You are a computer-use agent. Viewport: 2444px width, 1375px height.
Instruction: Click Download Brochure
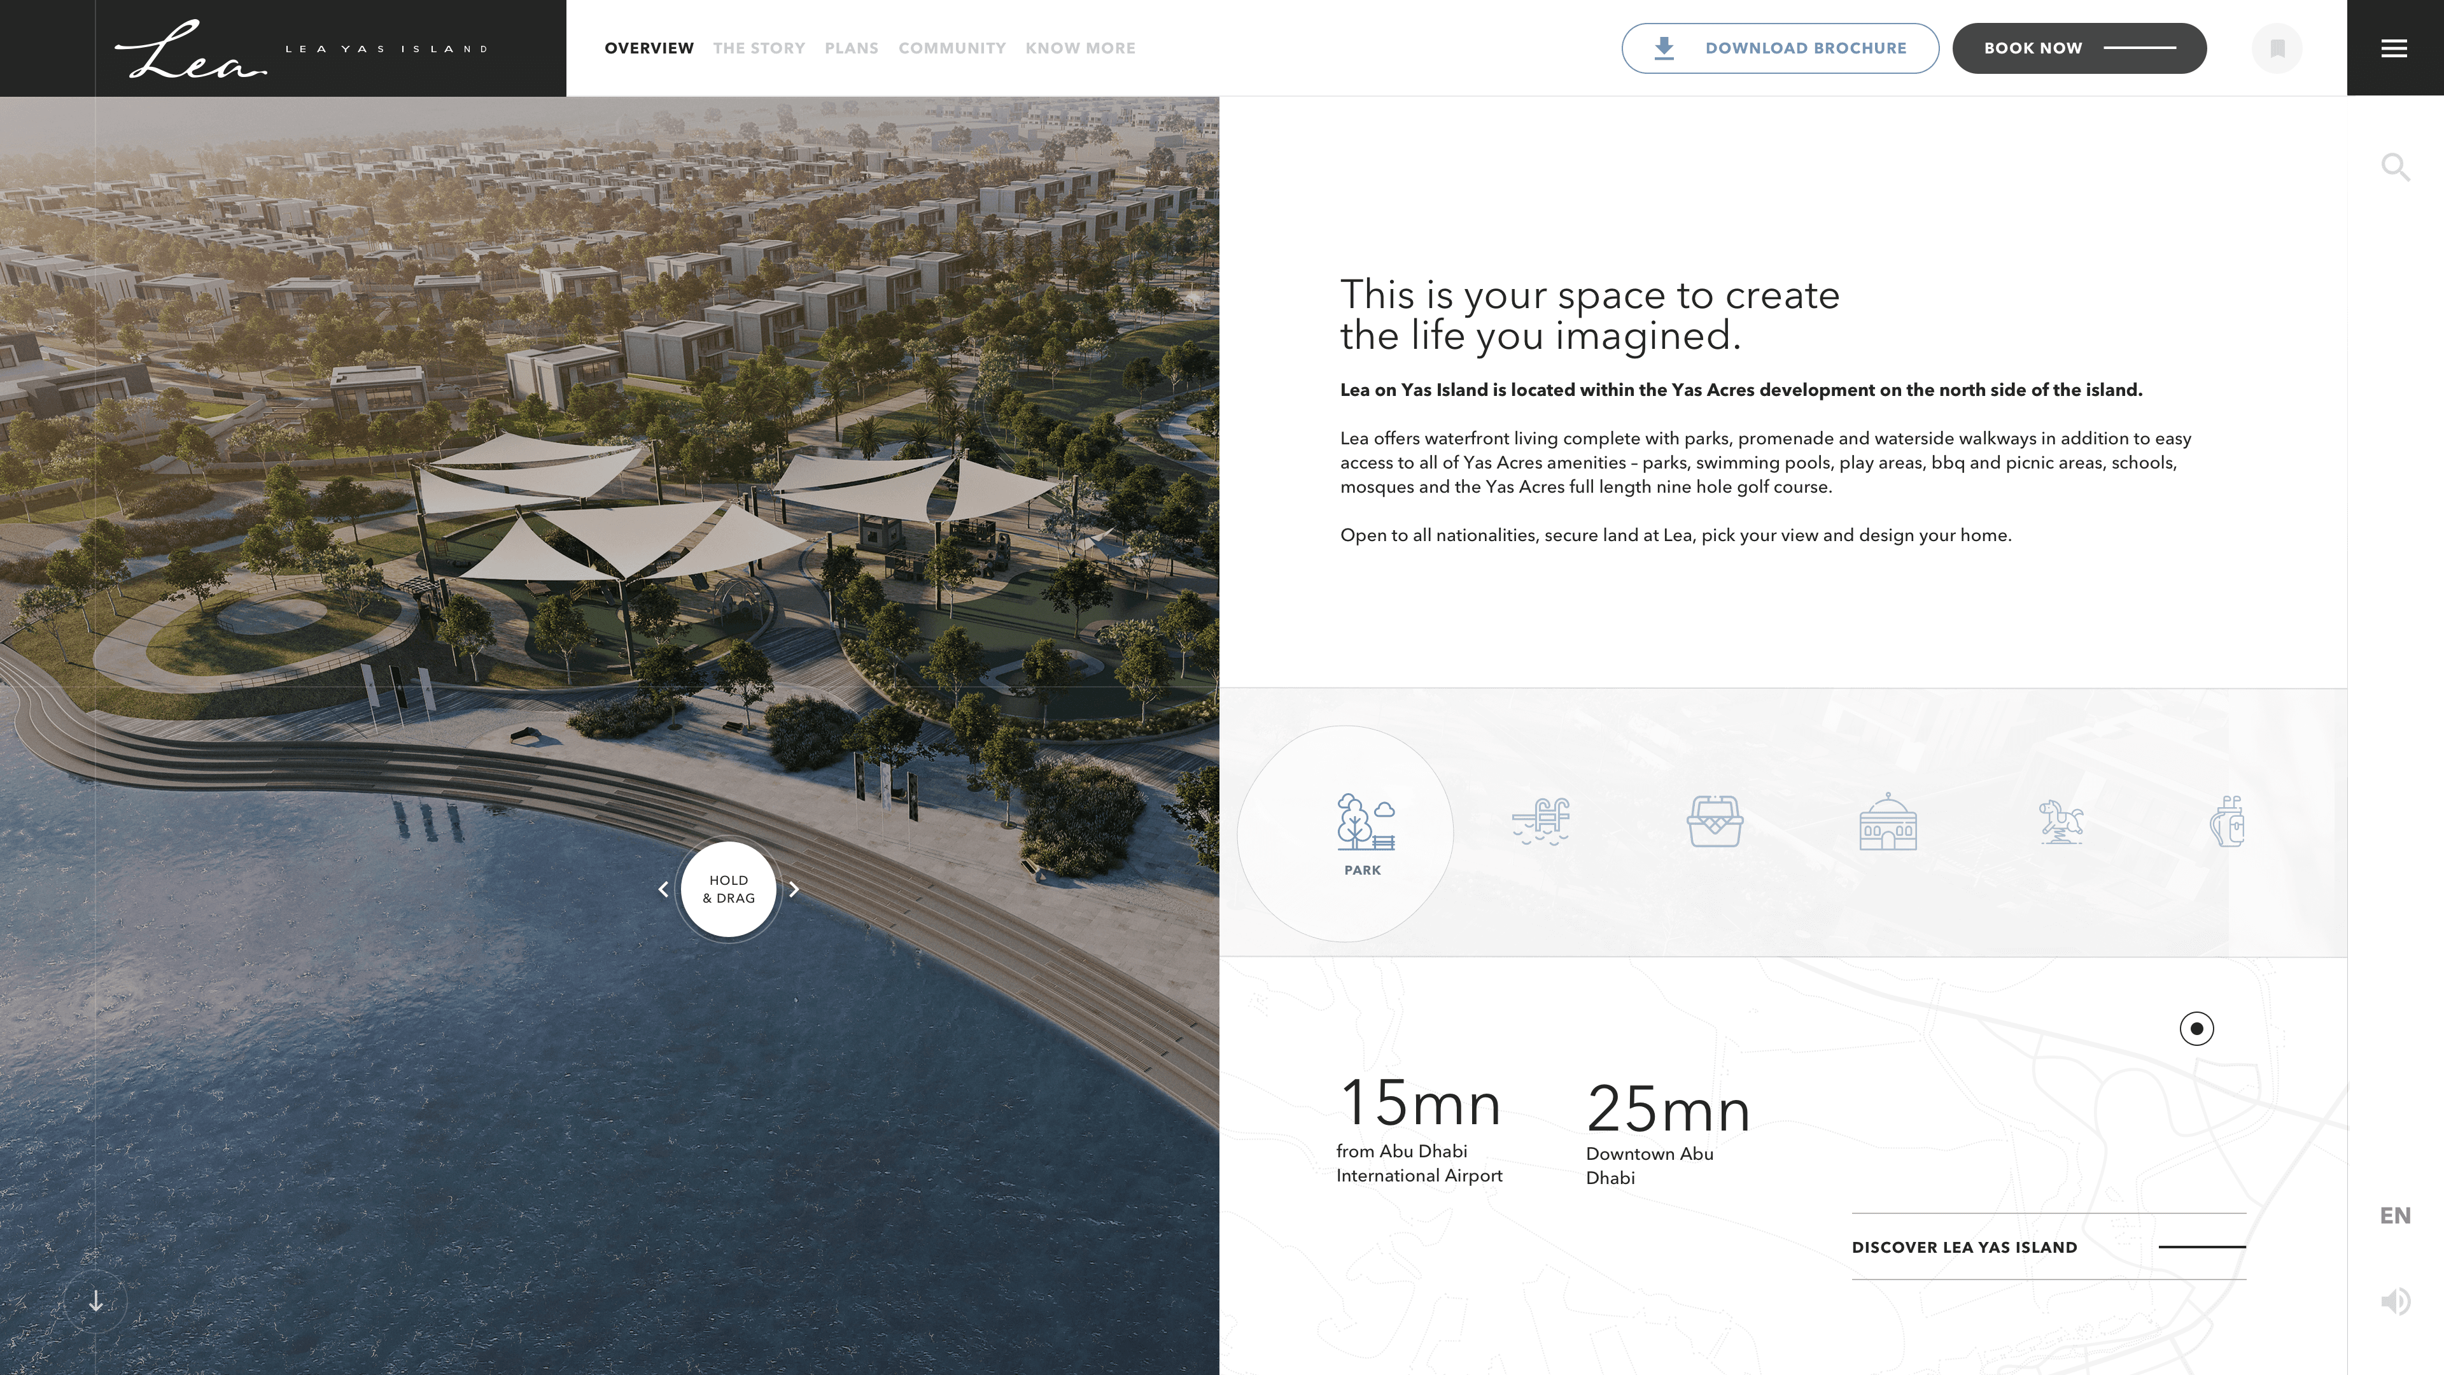click(x=1780, y=48)
